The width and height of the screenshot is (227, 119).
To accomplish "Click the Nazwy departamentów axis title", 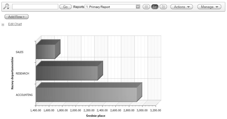I will 12,73.
